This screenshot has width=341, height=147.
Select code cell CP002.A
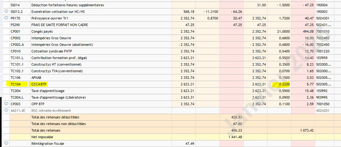20,45
